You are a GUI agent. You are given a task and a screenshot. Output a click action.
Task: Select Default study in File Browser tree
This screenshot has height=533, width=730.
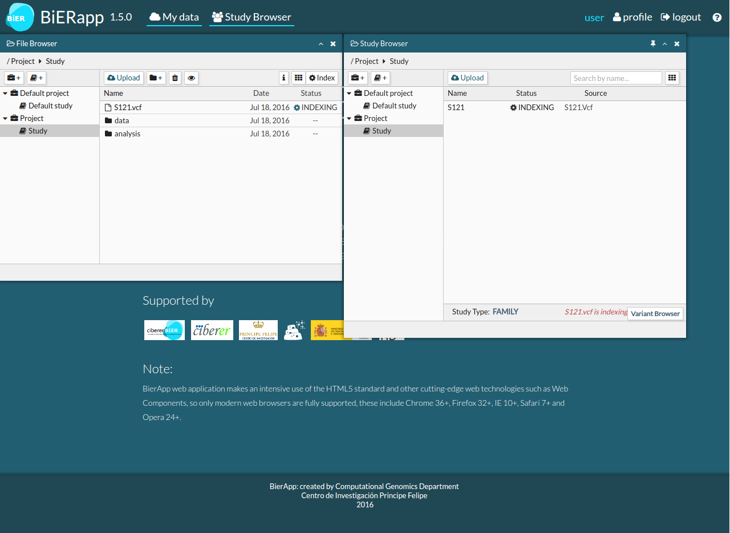tap(50, 106)
